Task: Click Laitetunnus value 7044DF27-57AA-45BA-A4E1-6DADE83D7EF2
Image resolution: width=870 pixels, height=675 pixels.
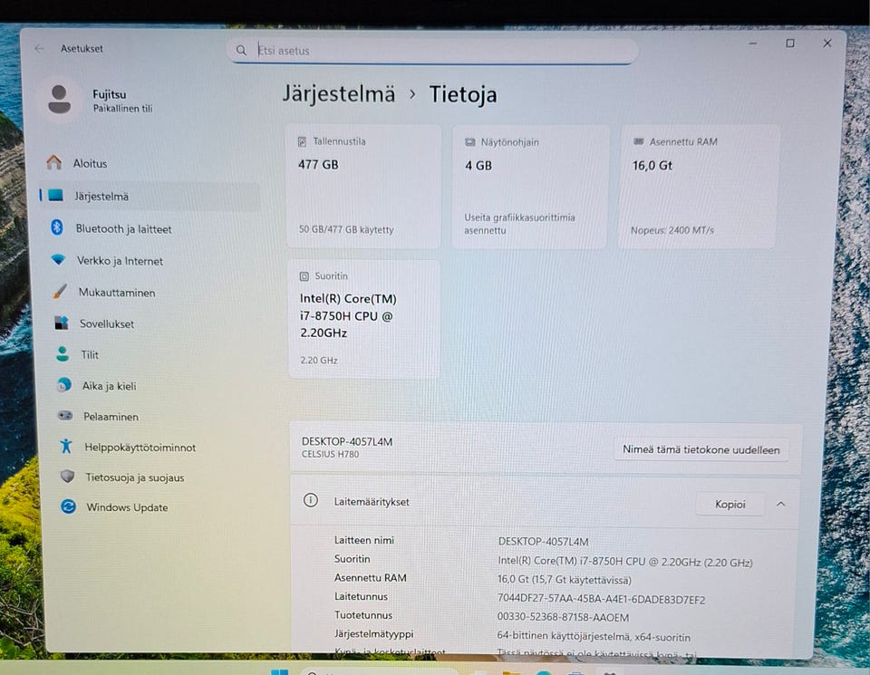Action: (x=601, y=600)
